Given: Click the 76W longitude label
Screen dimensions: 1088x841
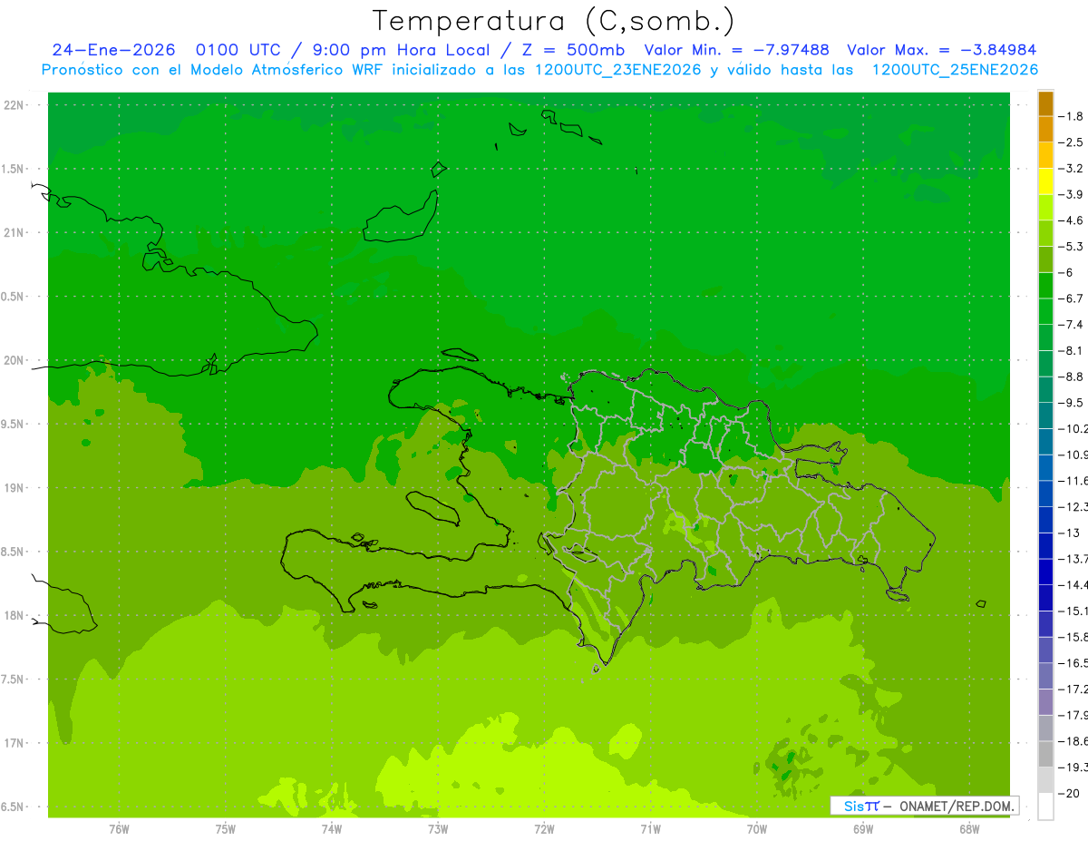Looking at the screenshot, I should pyautogui.click(x=119, y=829).
